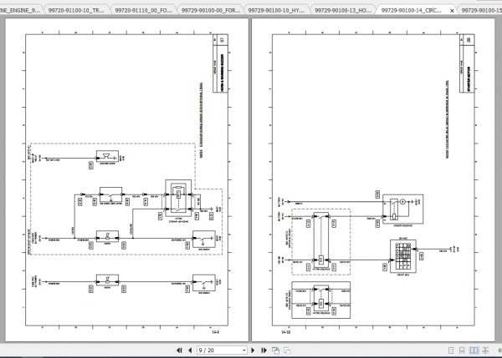Switch to the 99729-90100-13_HO tab
Image resolution: width=502 pixels, height=358 pixels.
pyautogui.click(x=343, y=10)
